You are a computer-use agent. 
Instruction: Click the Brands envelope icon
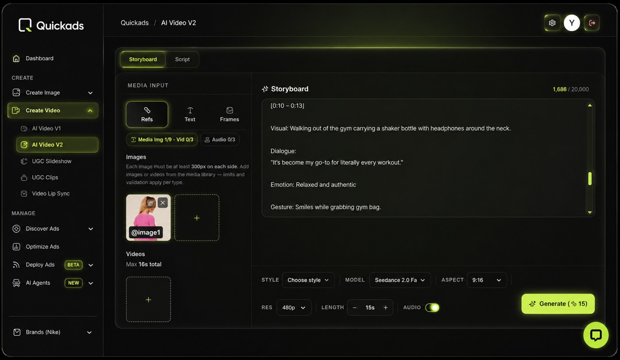(x=17, y=332)
